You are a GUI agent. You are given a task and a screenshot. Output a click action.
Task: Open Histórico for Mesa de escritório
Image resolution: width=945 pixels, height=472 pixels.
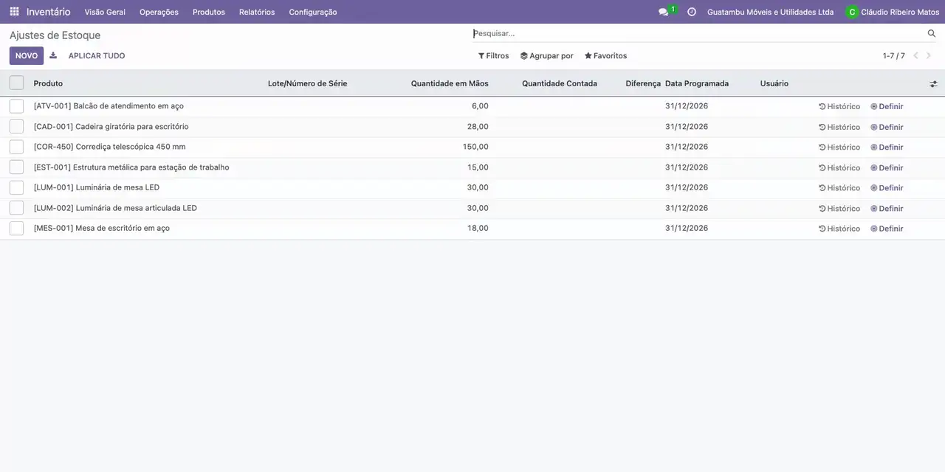[839, 229]
